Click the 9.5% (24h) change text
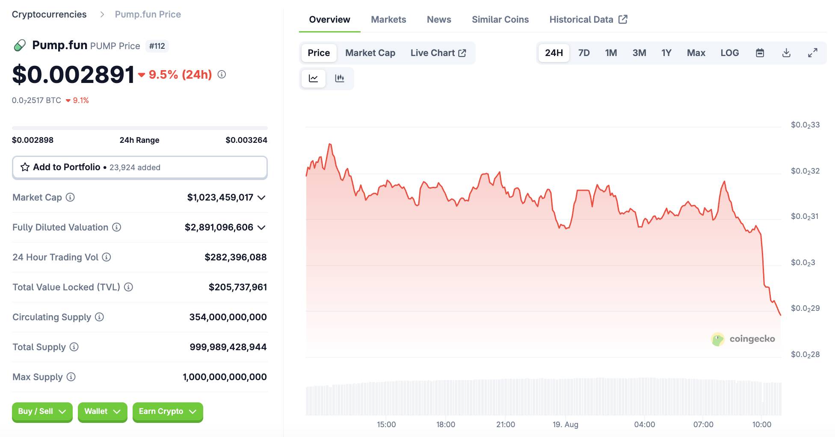The height and width of the screenshot is (437, 835). click(x=181, y=75)
